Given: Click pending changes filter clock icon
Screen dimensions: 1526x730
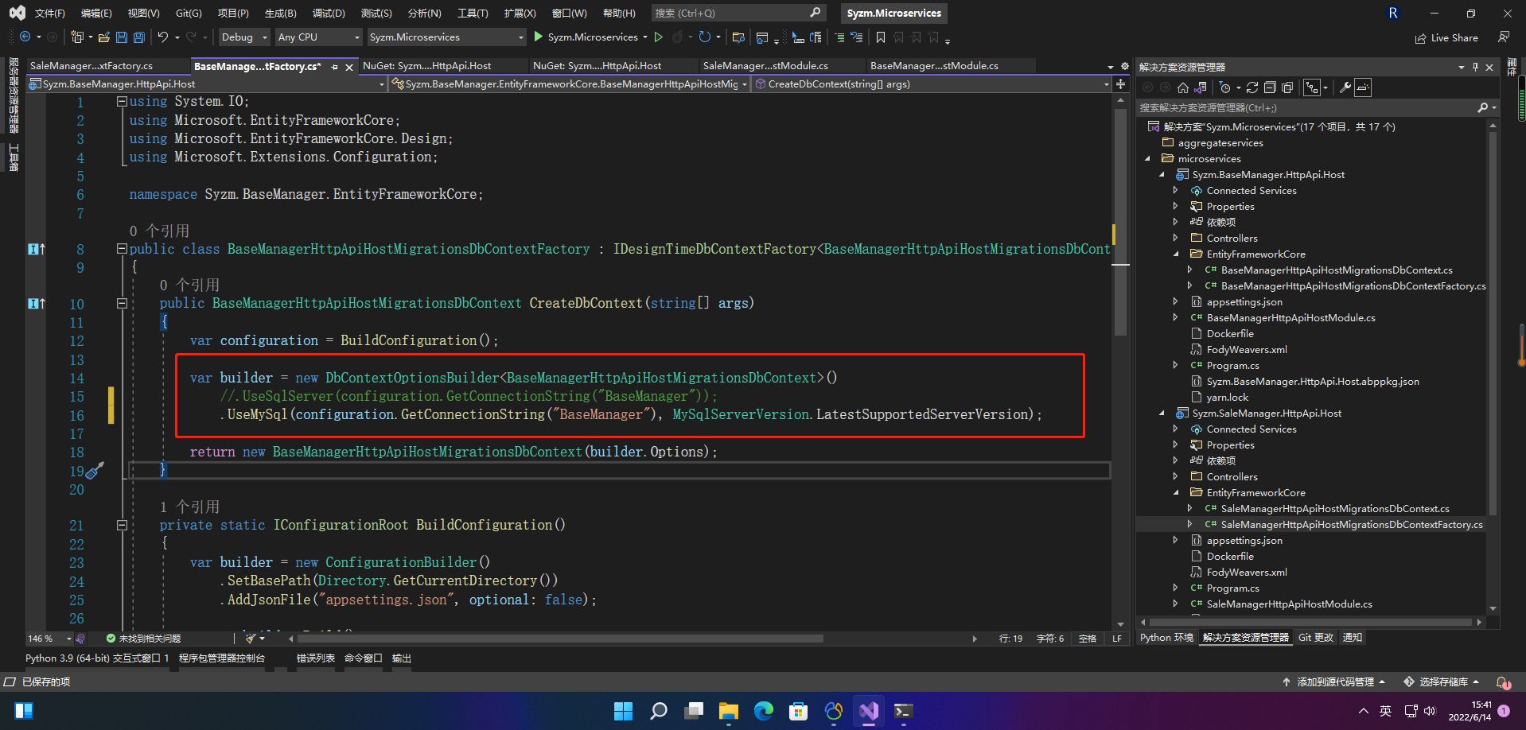Looking at the screenshot, I should pyautogui.click(x=1225, y=87).
